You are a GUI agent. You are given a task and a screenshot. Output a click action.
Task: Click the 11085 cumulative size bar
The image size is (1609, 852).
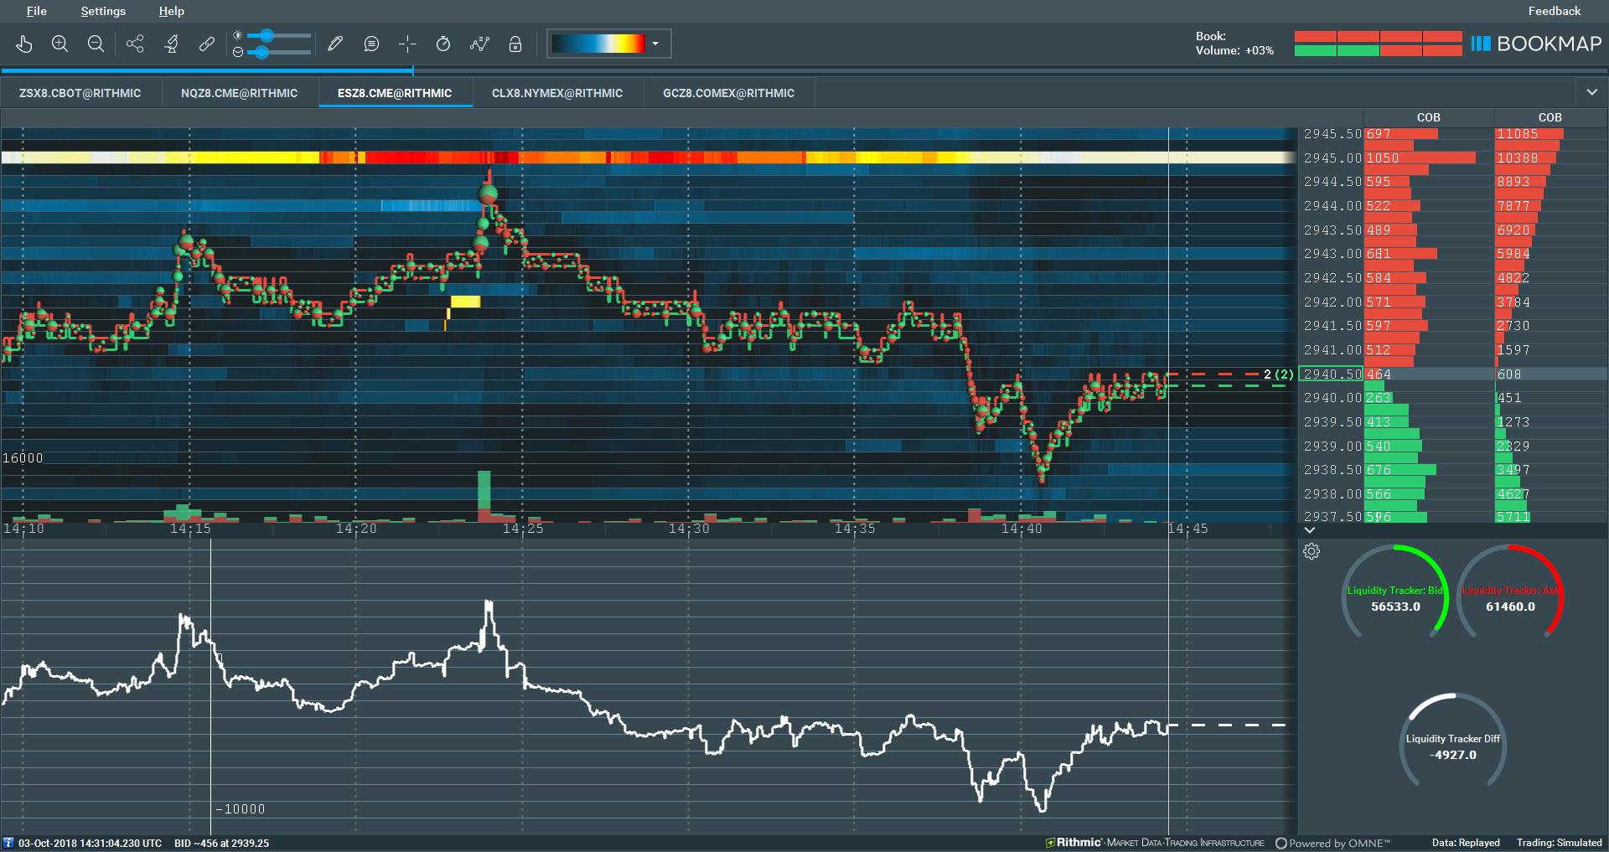click(x=1529, y=134)
